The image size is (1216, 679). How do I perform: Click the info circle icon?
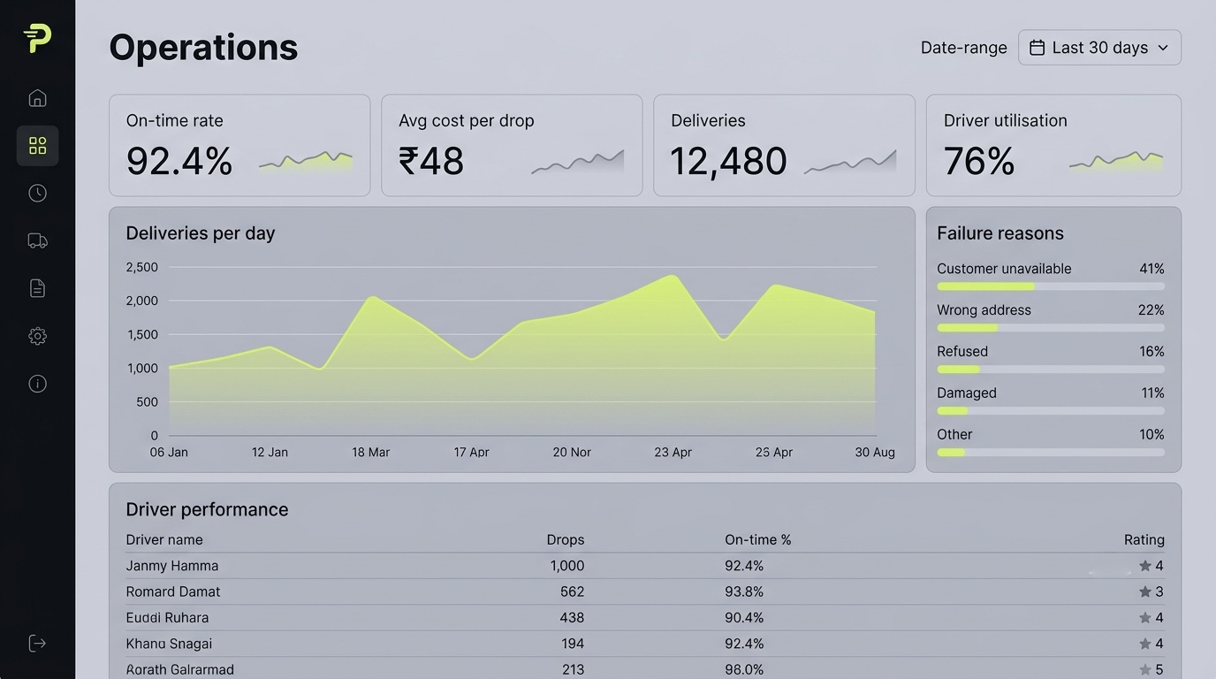pos(37,384)
